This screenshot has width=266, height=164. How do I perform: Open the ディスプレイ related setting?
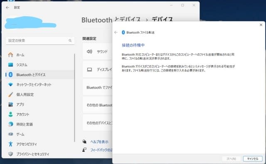coord(97,70)
